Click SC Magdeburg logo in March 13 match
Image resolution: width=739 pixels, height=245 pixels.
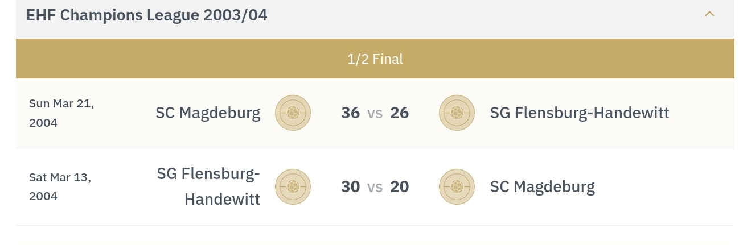click(457, 187)
